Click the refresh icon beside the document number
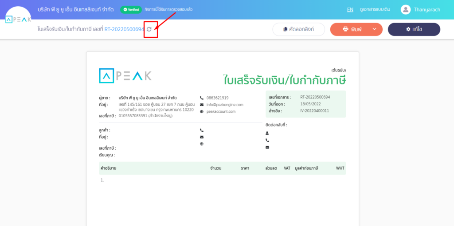Image resolution: width=454 pixels, height=226 pixels. [149, 29]
